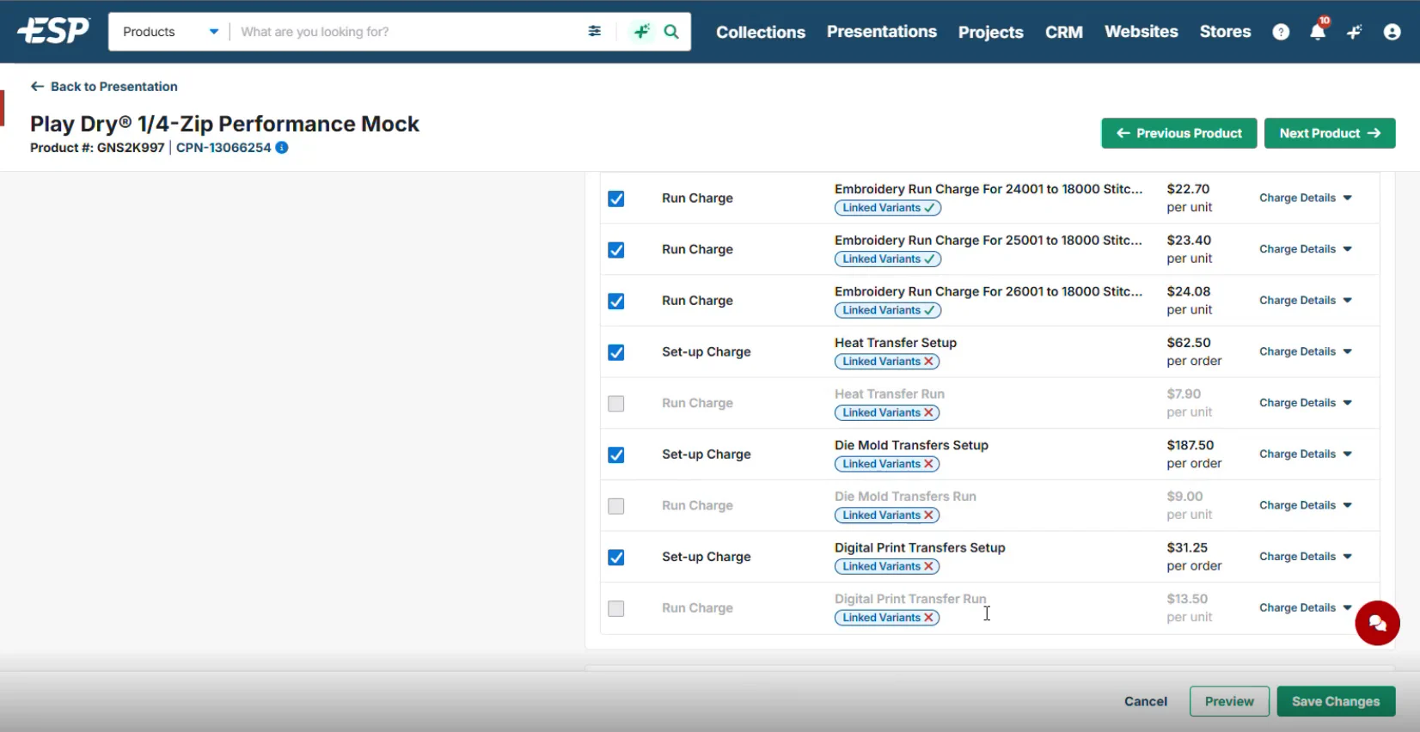Uncheck the $23.40 Run Charge checkbox

(x=616, y=250)
